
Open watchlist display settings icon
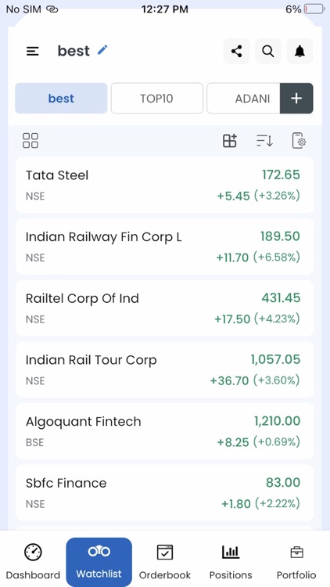tap(299, 141)
